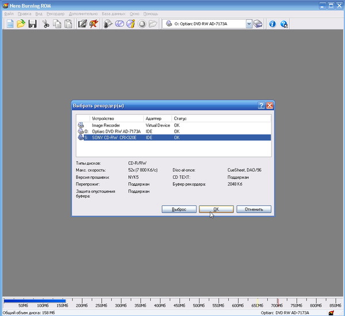Click Optiarc DVD RW AD-7173A in status bar

[285, 313]
